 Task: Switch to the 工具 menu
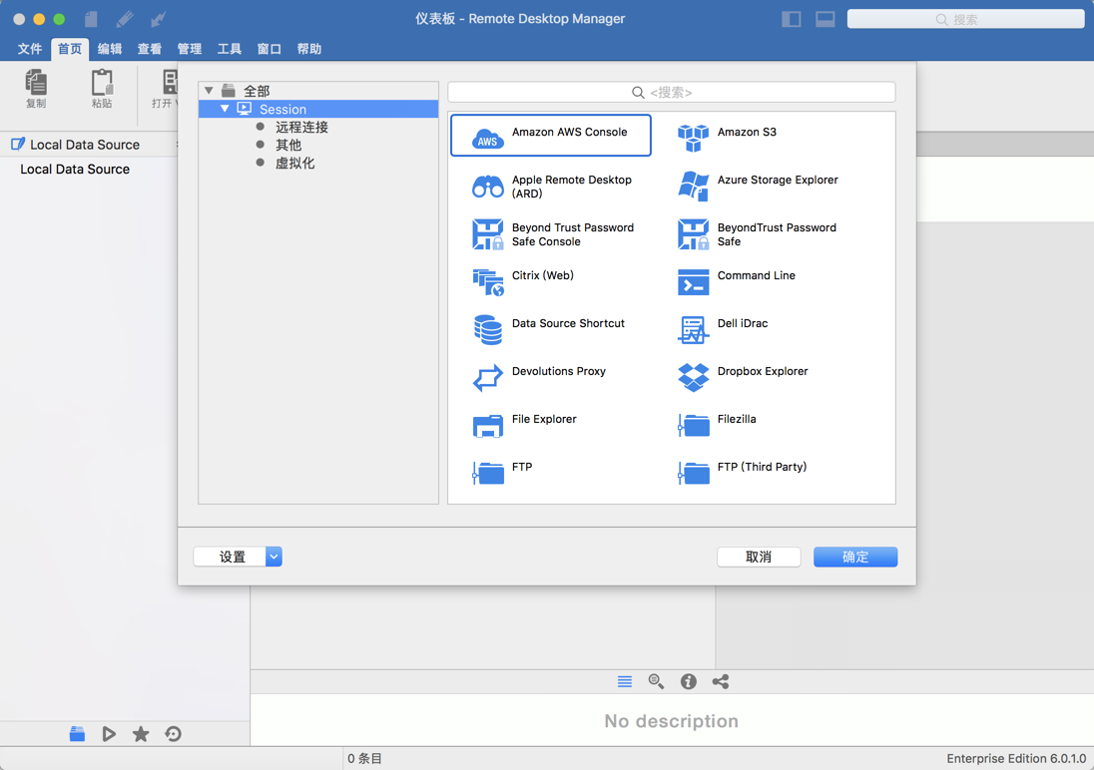tap(230, 47)
